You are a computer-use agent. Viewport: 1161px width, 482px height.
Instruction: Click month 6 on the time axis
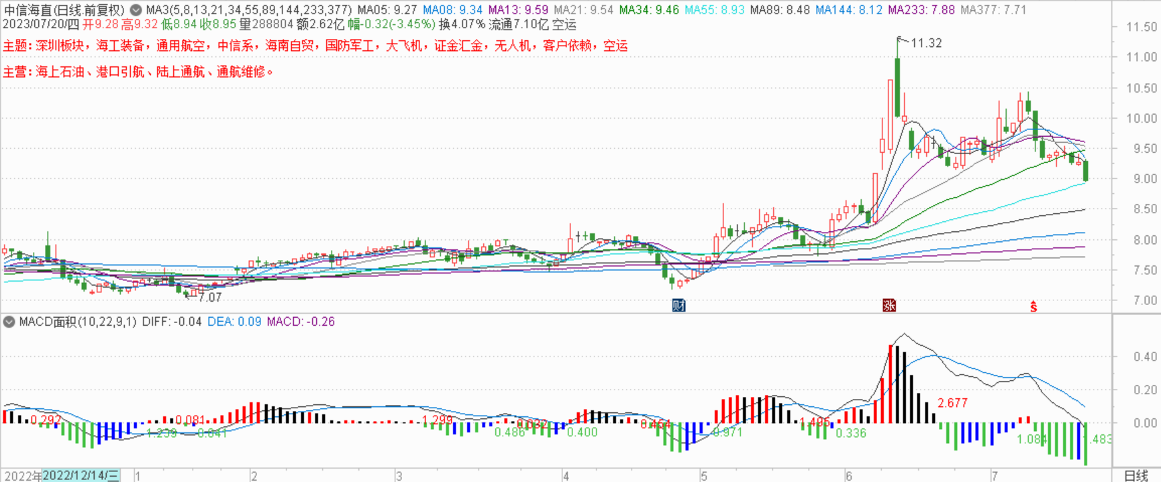tap(849, 476)
